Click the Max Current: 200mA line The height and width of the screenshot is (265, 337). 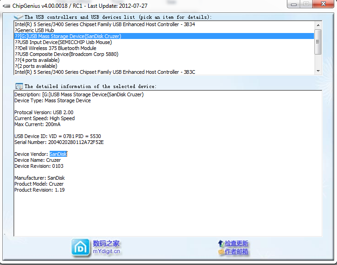37,124
